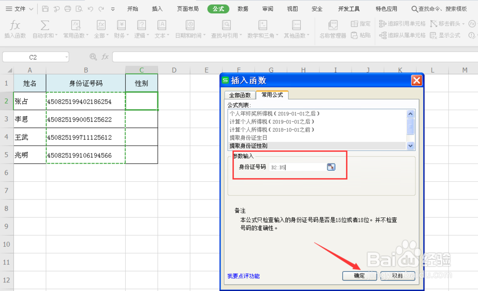Switch to the Insert (插入) tab

coord(157,9)
